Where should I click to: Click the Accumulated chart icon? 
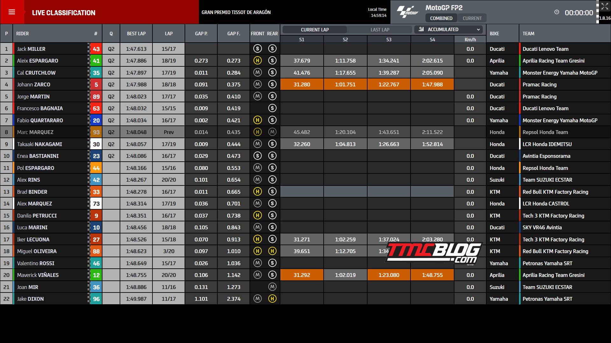tap(421, 29)
